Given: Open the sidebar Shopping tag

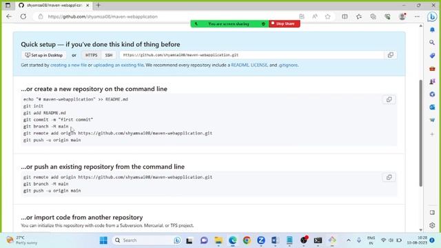Looking at the screenshot, I should tap(432, 55).
